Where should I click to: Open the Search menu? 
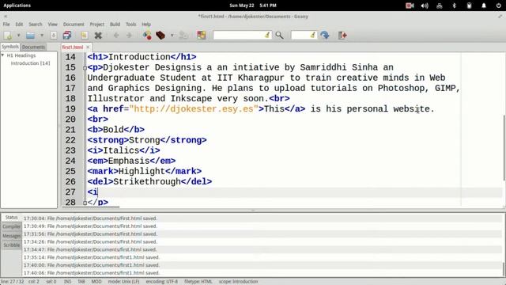pyautogui.click(x=35, y=25)
